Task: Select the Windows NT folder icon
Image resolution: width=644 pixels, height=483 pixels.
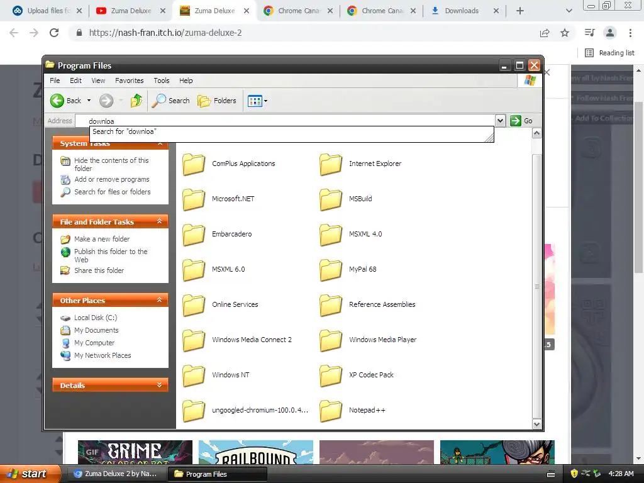Action: (x=194, y=376)
